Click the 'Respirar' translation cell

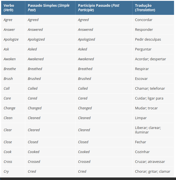142,69
